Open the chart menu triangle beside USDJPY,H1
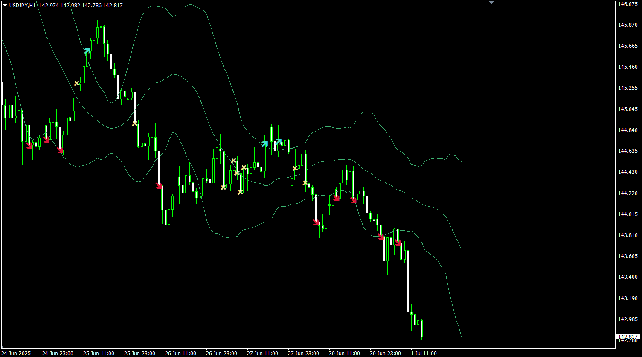This screenshot has height=357, width=642. coord(5,5)
